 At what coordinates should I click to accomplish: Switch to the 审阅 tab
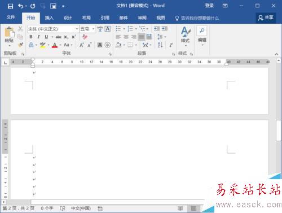pyautogui.click(x=142, y=18)
